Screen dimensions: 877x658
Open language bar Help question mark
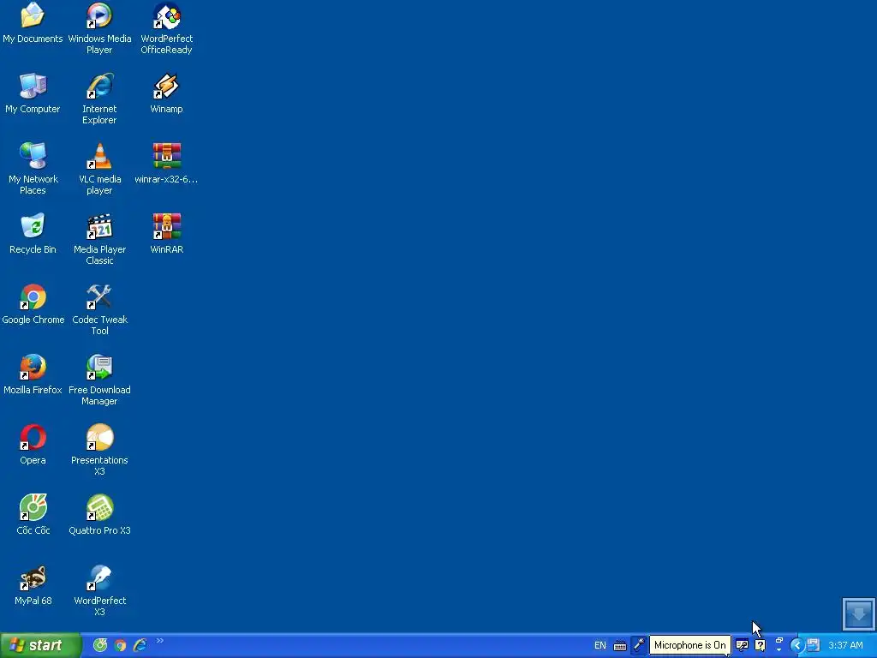point(761,645)
